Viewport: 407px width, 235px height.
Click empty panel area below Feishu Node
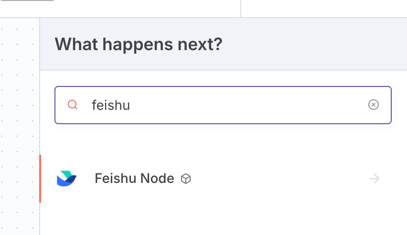(220, 219)
